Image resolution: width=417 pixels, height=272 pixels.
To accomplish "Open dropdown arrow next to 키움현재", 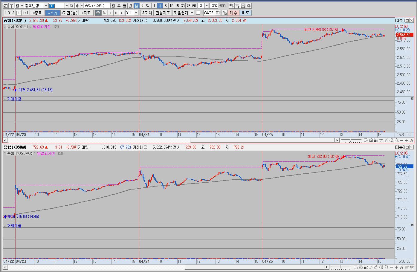I will tap(192, 13).
